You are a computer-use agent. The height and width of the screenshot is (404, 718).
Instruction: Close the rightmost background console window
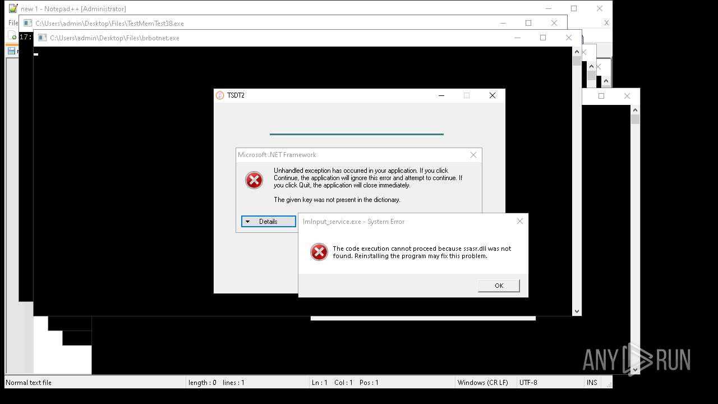click(627, 96)
